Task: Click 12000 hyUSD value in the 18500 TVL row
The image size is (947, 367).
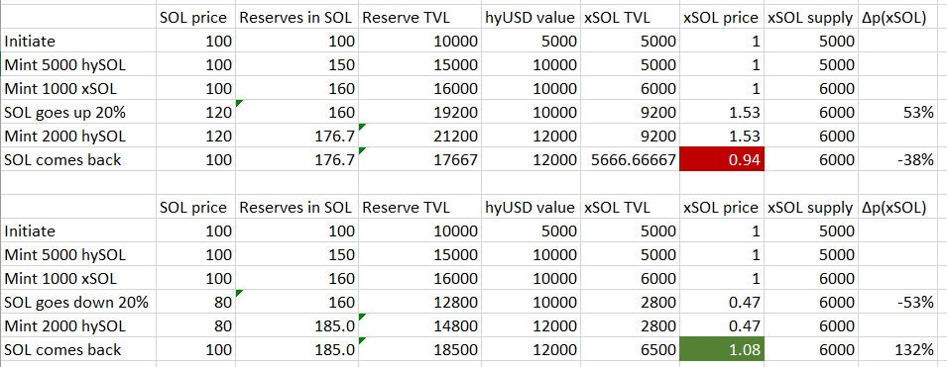Action: coord(531,349)
